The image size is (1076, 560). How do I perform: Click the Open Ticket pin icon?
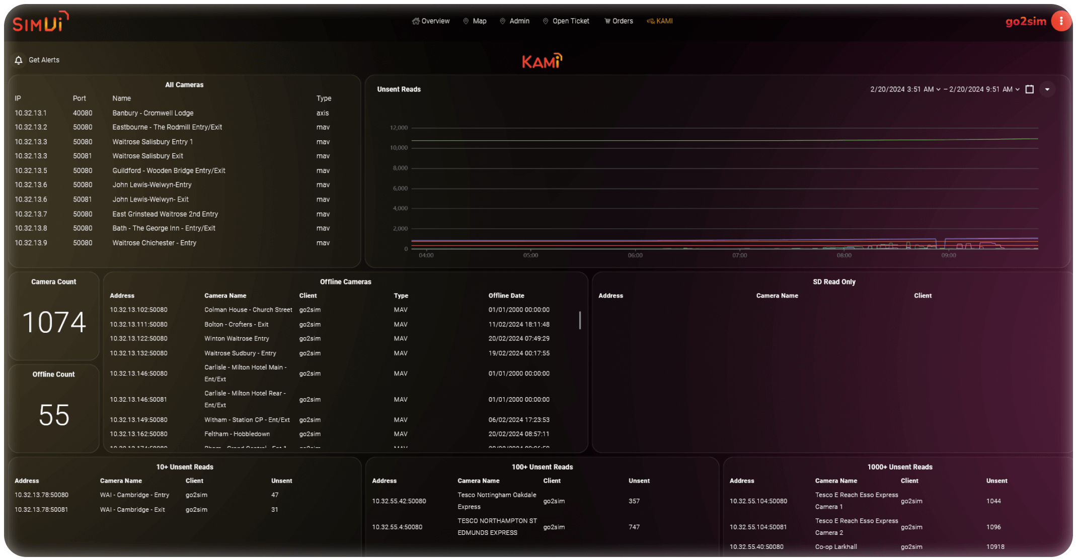pyautogui.click(x=546, y=21)
